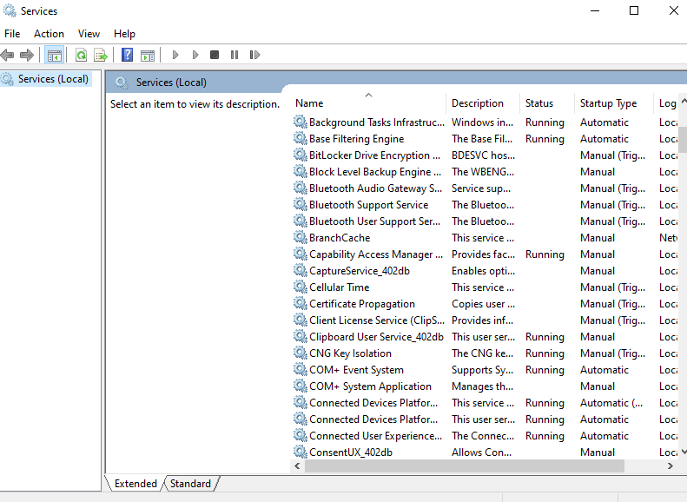Open the Action menu
This screenshot has width=687, height=502.
click(49, 34)
